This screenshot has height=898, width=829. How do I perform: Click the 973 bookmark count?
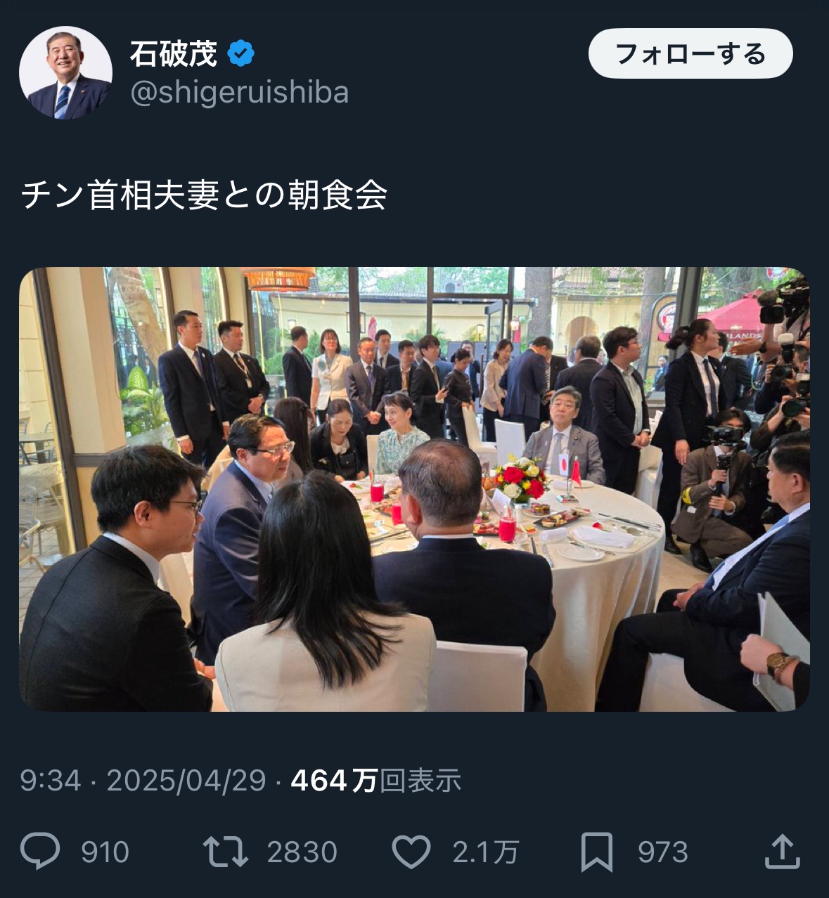tap(662, 852)
